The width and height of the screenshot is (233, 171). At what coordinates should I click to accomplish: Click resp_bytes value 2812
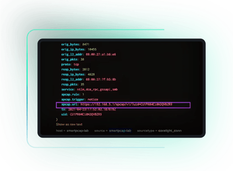[x=86, y=69]
